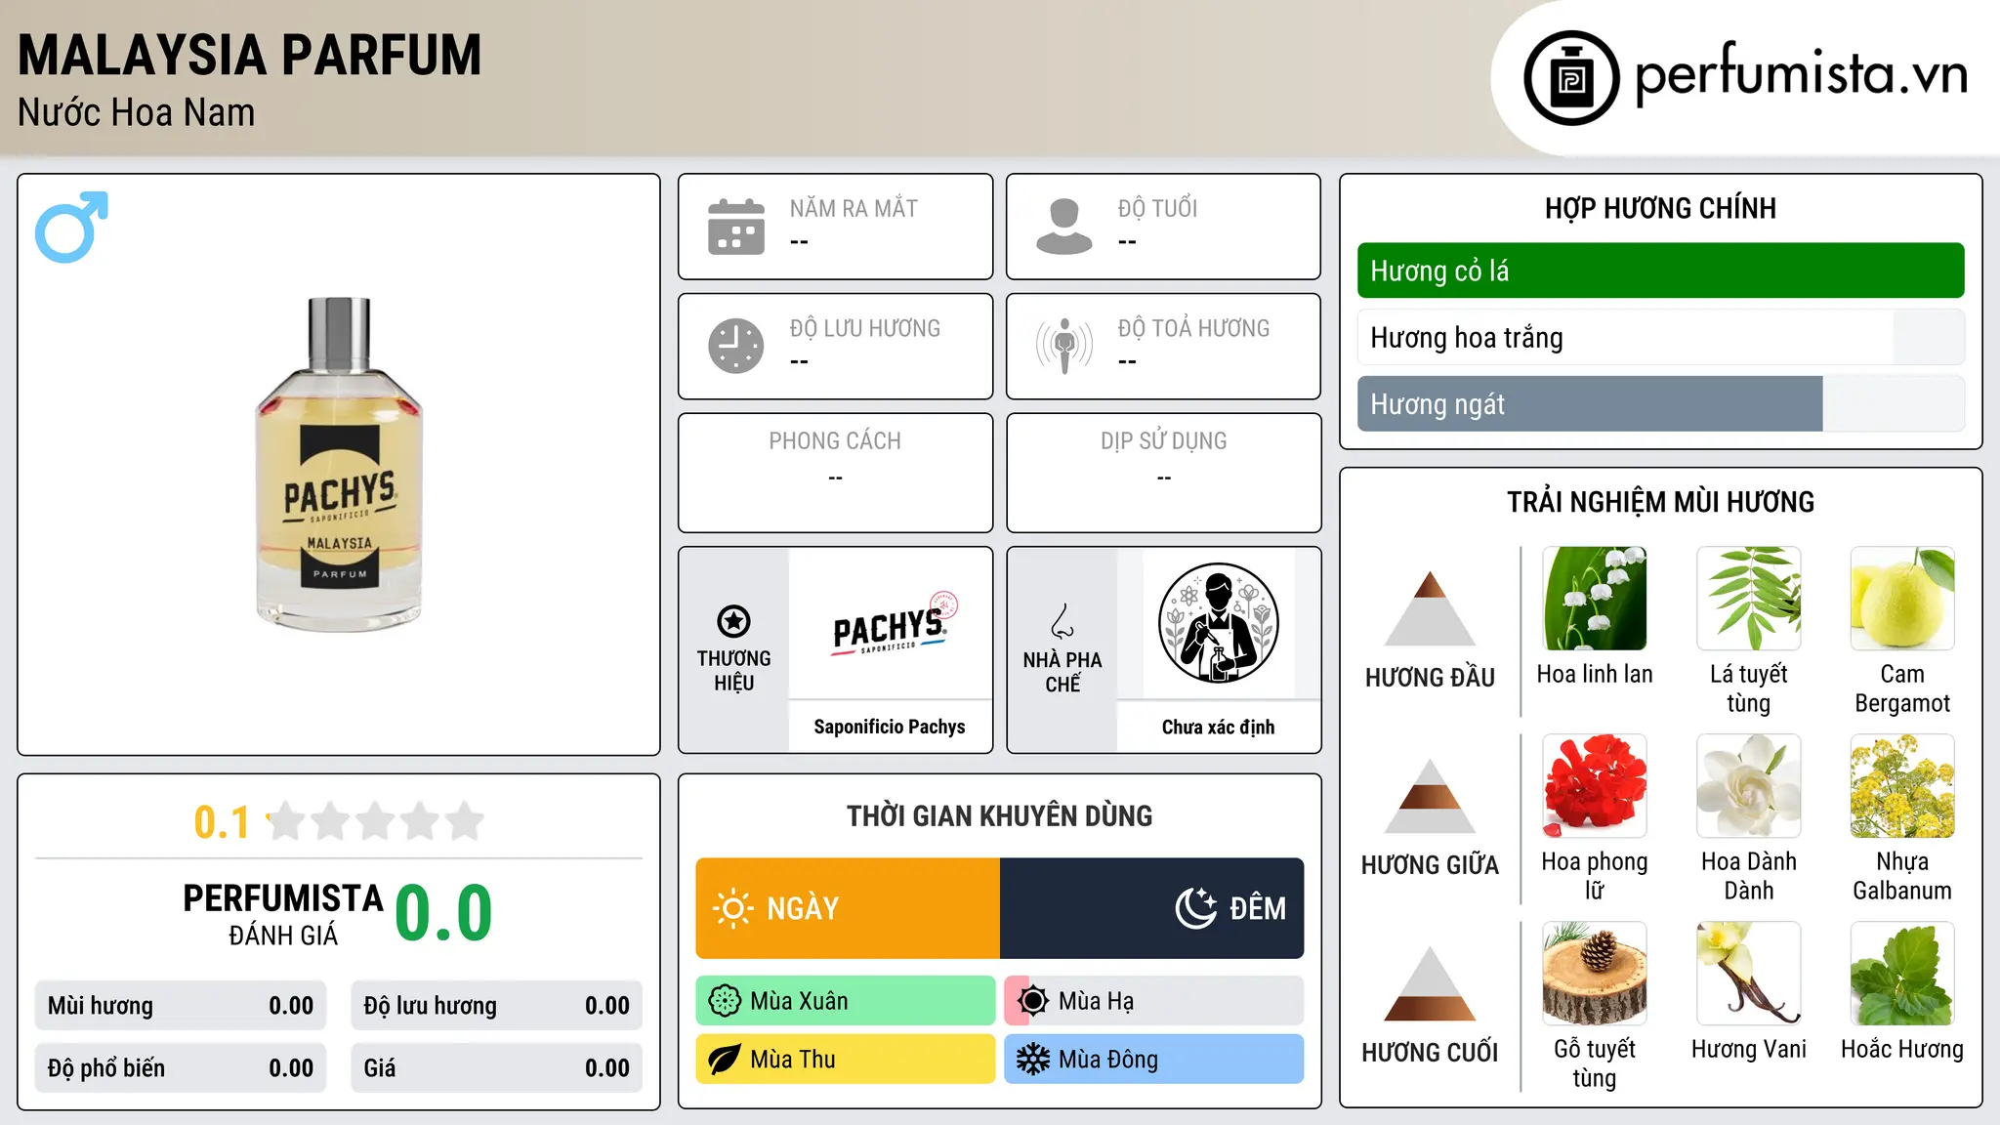Click the Dịp sử dụng card
The width and height of the screenshot is (2000, 1125).
coord(1164,473)
